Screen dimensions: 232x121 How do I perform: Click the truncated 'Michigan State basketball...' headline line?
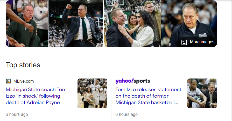[147, 102]
